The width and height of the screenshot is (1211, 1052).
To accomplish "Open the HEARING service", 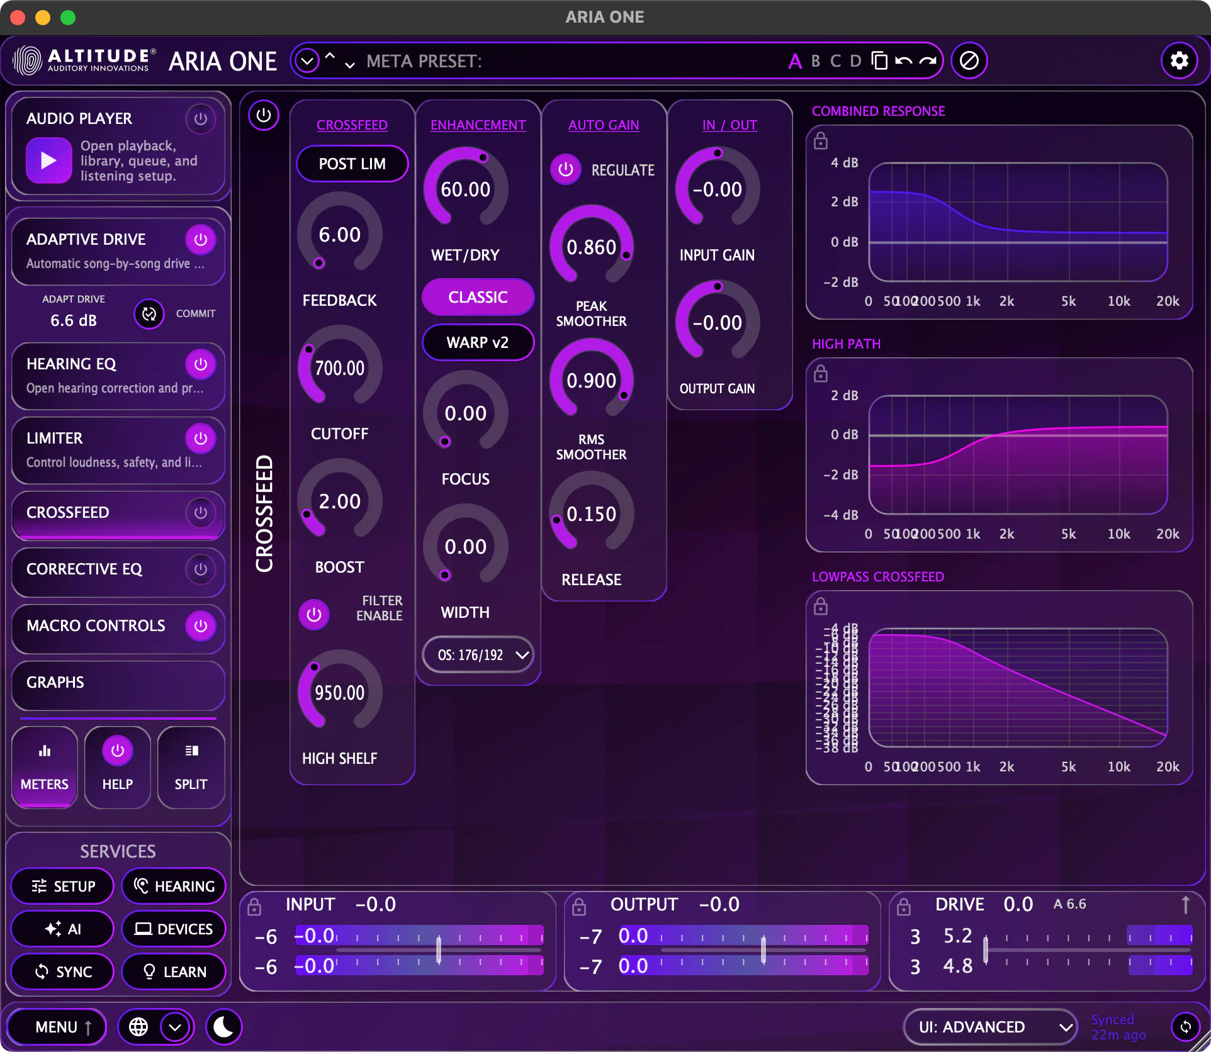I will click(174, 886).
